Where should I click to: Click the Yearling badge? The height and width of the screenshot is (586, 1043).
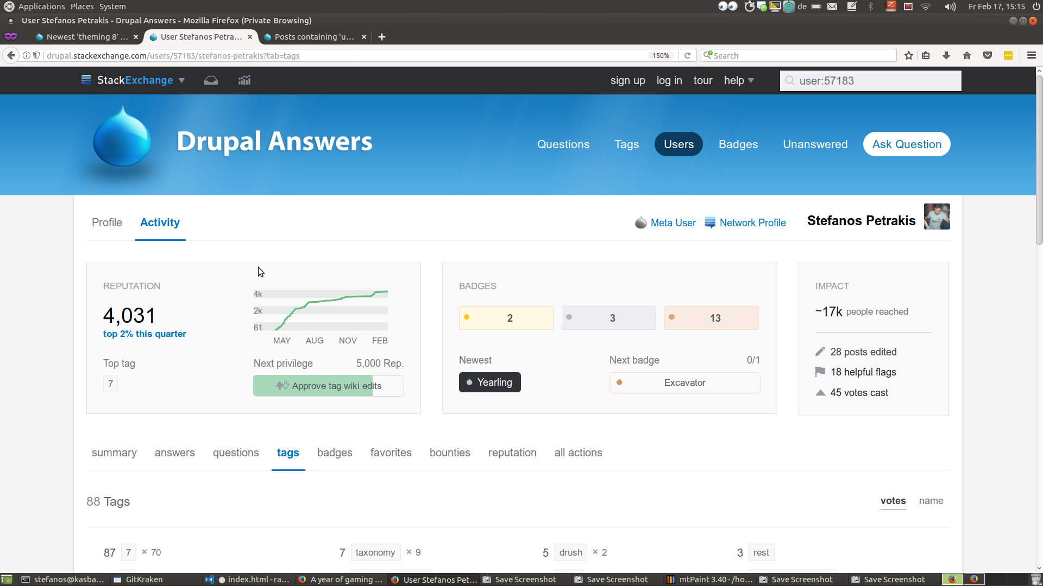[489, 382]
